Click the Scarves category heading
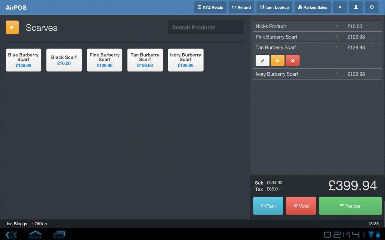 tap(42, 28)
